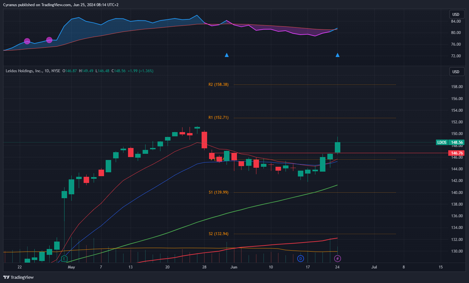Click the open value O146.87

[70, 71]
